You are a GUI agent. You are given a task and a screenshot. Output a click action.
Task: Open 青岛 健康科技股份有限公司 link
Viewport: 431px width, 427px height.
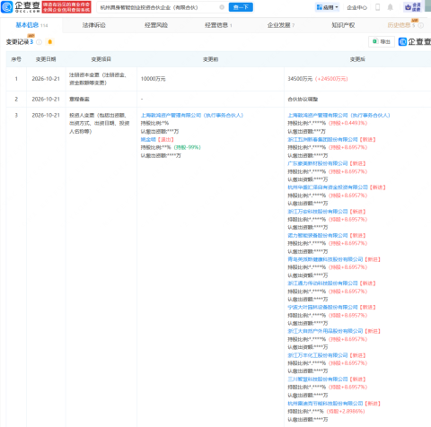(x=325, y=259)
